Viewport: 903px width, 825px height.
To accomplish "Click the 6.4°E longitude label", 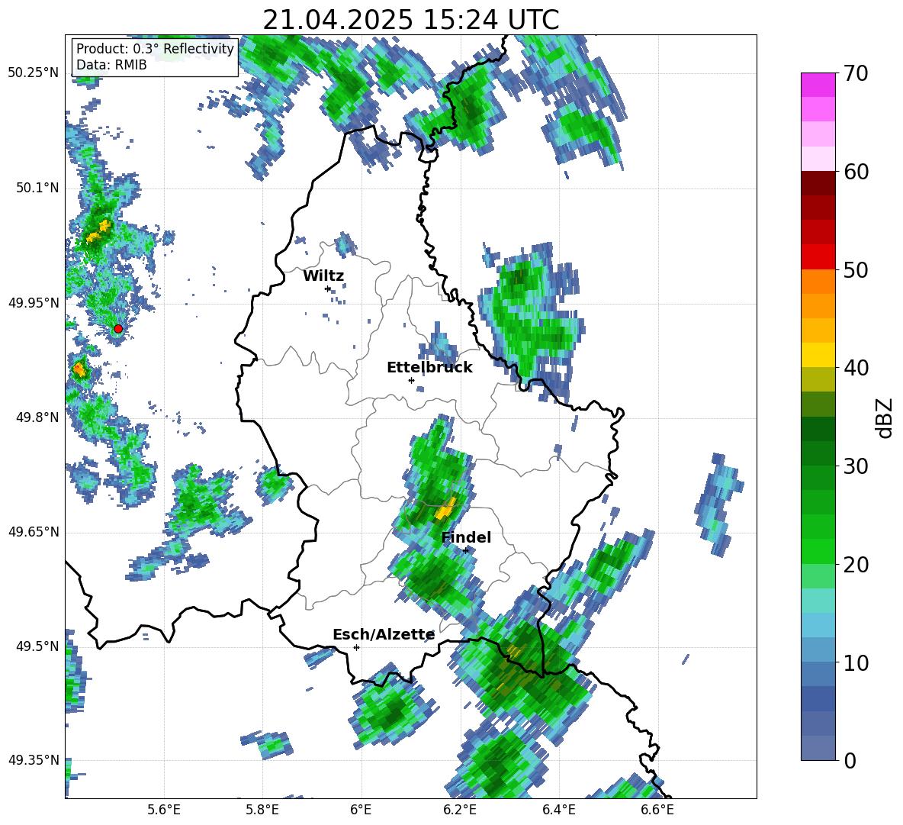I will click(558, 810).
